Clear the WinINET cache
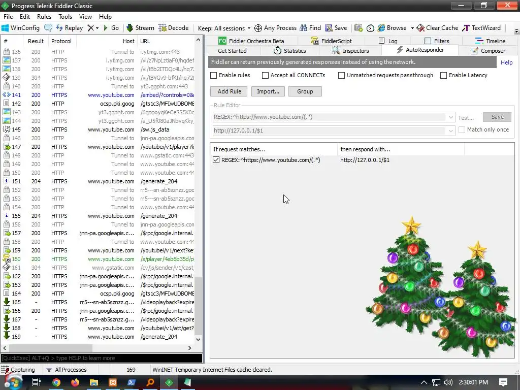The width and height of the screenshot is (520, 390). click(437, 28)
